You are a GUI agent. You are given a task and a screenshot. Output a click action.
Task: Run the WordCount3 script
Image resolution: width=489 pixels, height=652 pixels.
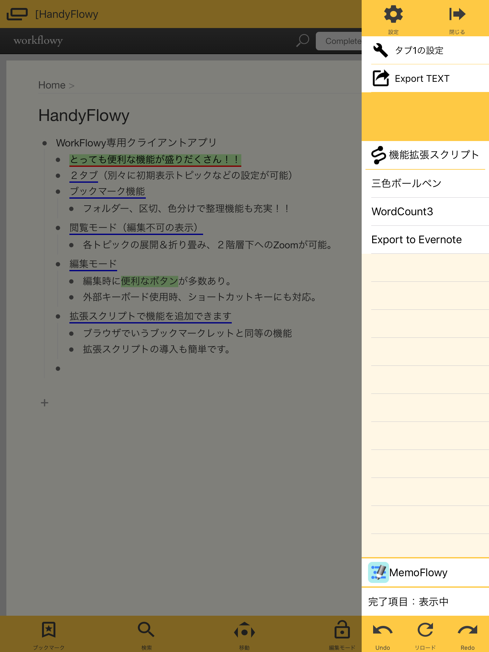[425, 211]
